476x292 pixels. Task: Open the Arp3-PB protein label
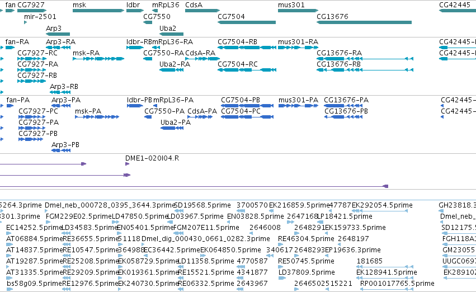[65, 145]
